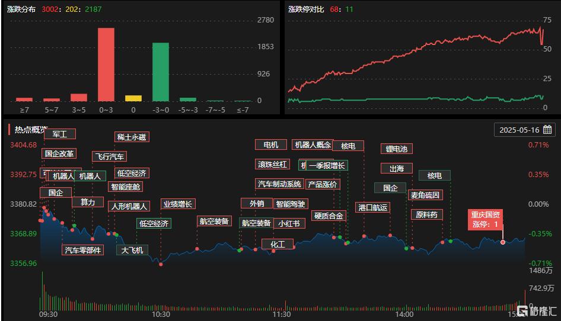Click the red 航空装备 tag
This screenshot has height=321, width=561.
coord(214,222)
